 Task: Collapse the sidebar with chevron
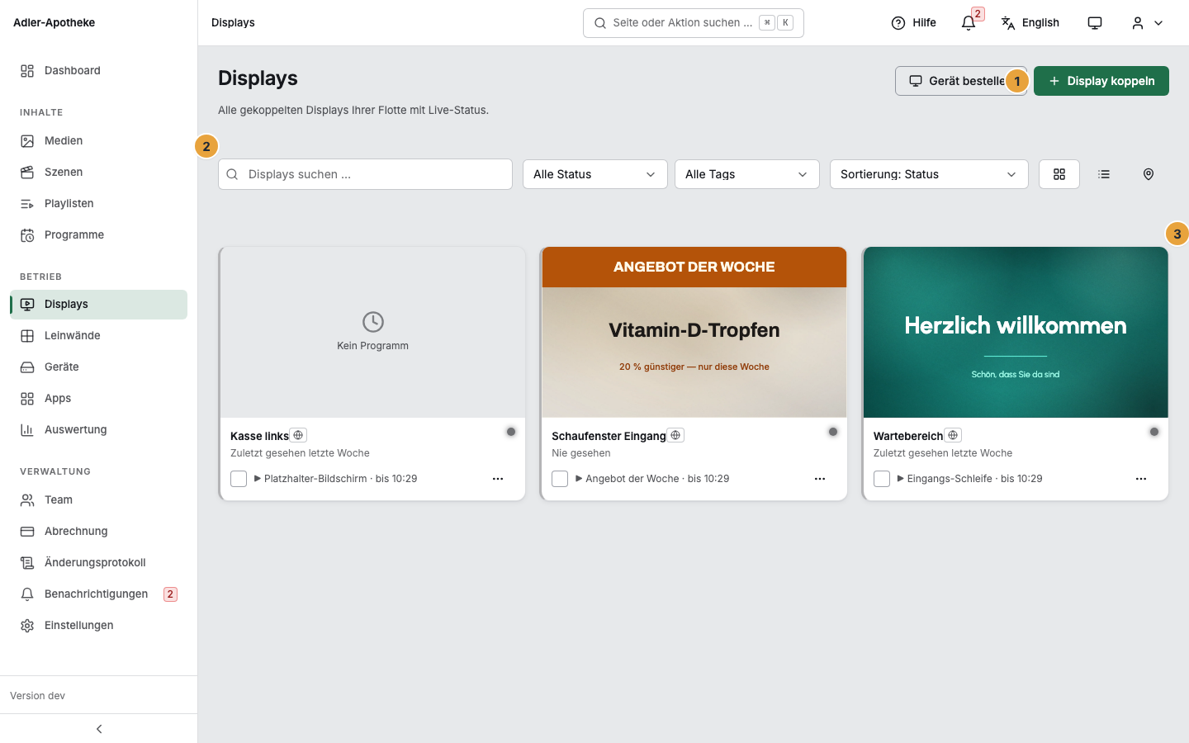pyautogui.click(x=99, y=729)
